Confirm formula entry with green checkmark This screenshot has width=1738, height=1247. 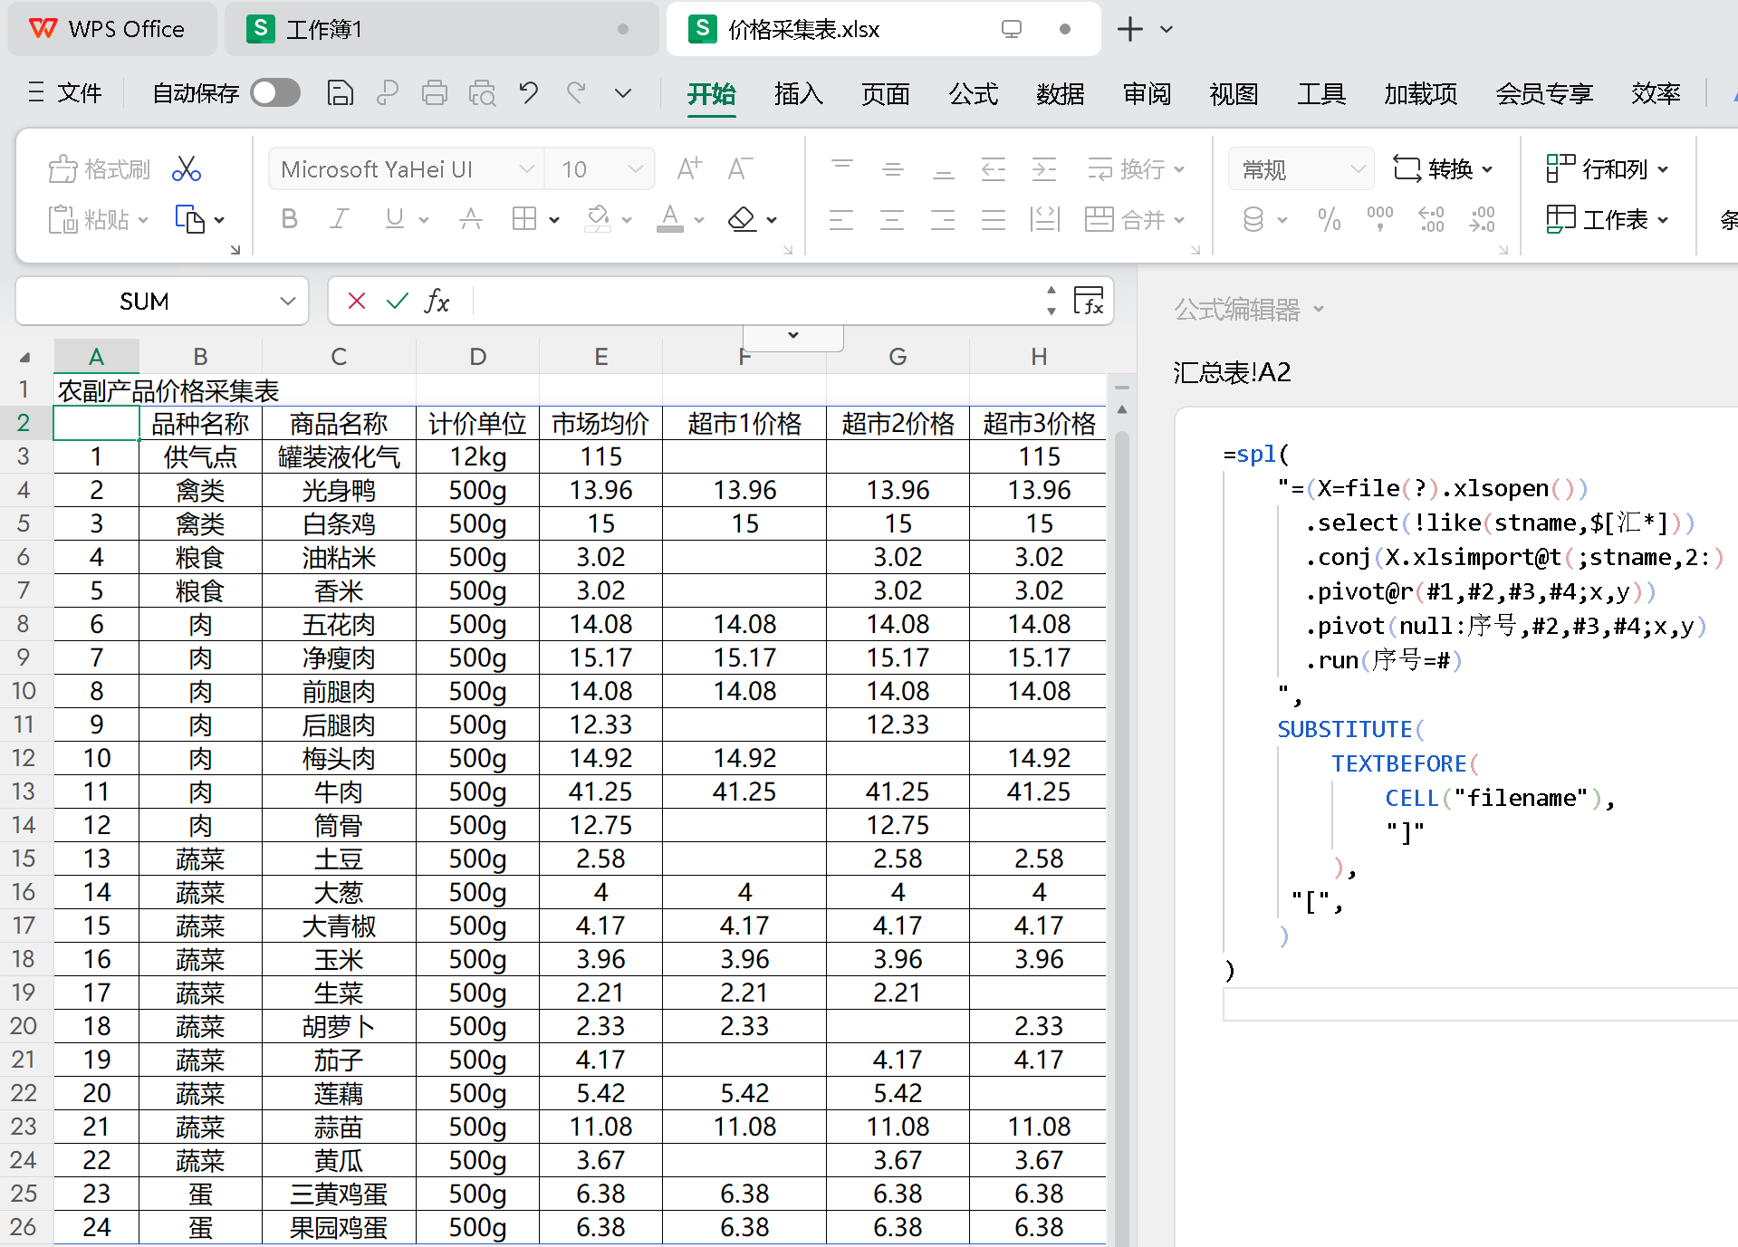[x=397, y=302]
